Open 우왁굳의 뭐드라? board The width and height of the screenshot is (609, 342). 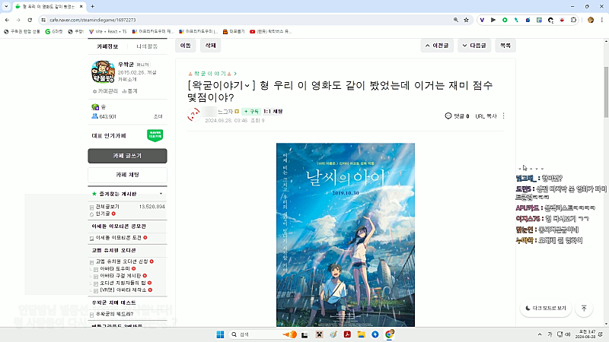click(115, 314)
